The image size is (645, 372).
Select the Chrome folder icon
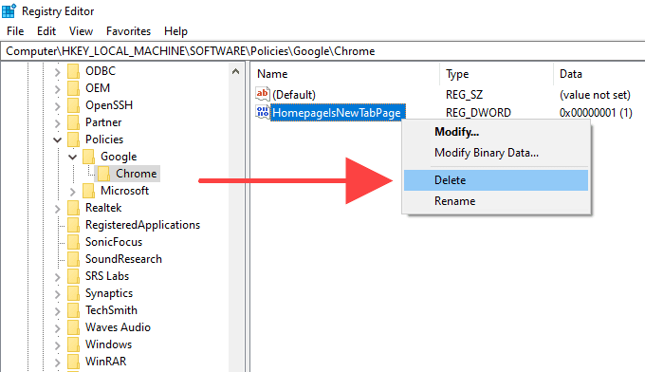click(x=103, y=174)
